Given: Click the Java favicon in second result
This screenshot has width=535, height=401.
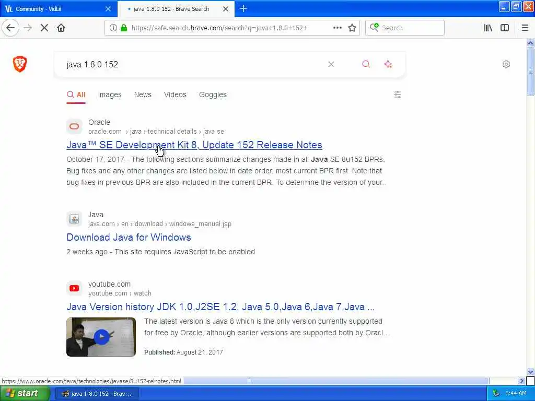Looking at the screenshot, I should pos(74,219).
